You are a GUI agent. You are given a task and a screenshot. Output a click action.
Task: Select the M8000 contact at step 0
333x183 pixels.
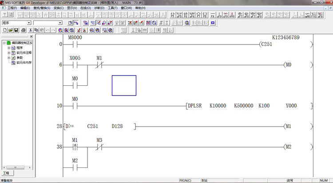[75, 44]
